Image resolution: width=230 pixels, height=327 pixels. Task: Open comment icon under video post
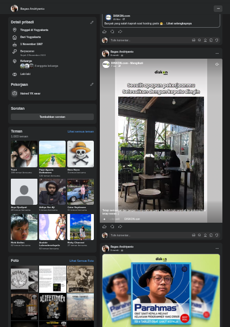(112, 227)
